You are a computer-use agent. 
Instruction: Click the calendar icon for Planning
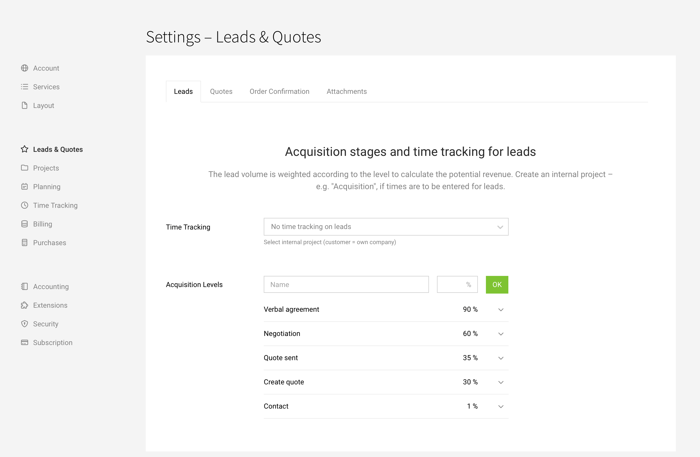click(25, 187)
